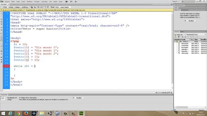207x116 pixels.
Task: Click scroll-down arrow of code editor
Action: pos(172,88)
